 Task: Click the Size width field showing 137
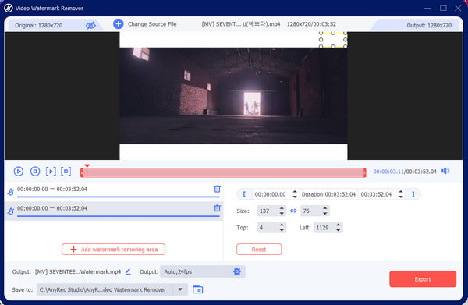(268, 211)
